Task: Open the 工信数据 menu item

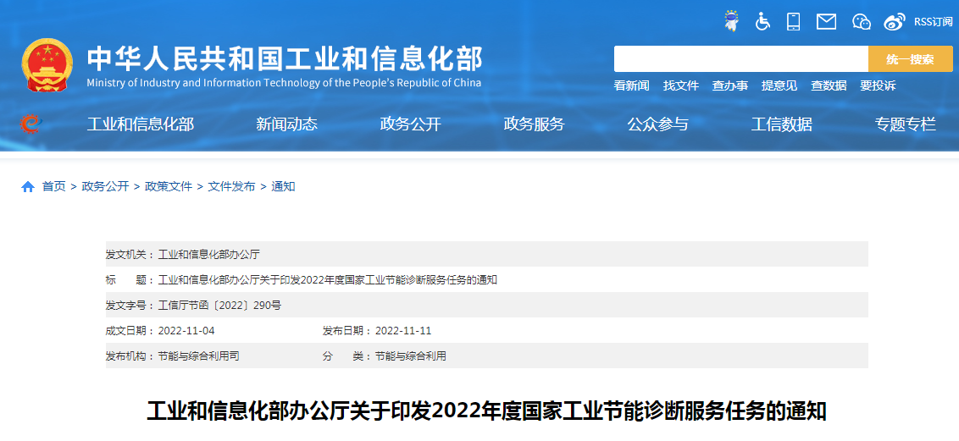Action: [x=782, y=124]
